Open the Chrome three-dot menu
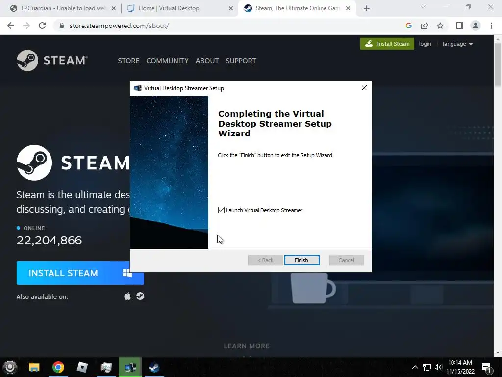Viewport: 502px width, 377px height. pyautogui.click(x=491, y=26)
